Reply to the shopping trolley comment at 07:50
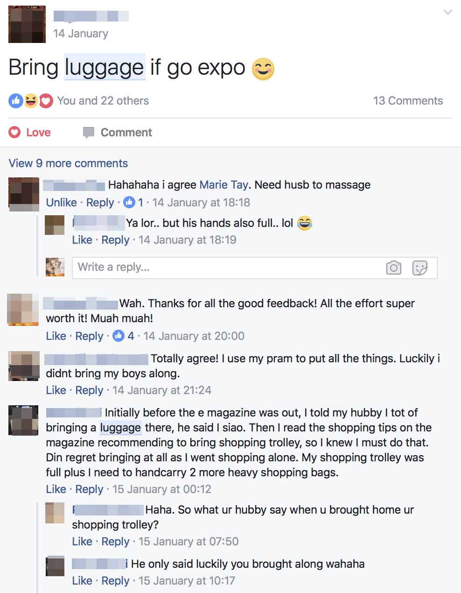 pos(115,542)
